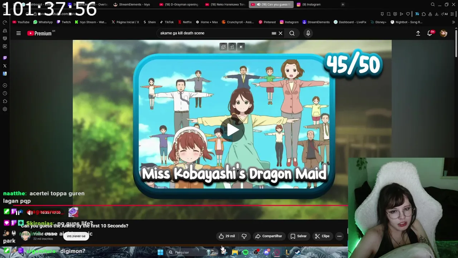
Task: Open YouTube notifications bell
Action: (x=430, y=33)
